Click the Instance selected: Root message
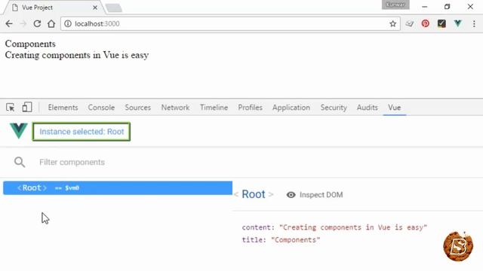This screenshot has height=271, width=483. tap(82, 132)
